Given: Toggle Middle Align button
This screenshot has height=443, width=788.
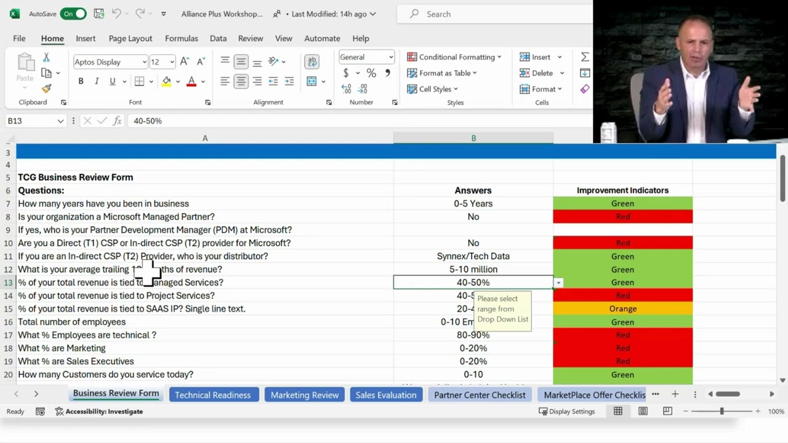Looking at the screenshot, I should point(241,62).
